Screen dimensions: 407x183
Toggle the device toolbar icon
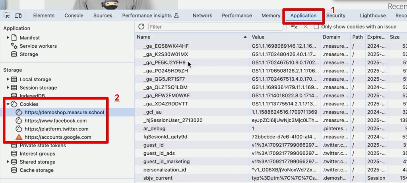coord(18,16)
